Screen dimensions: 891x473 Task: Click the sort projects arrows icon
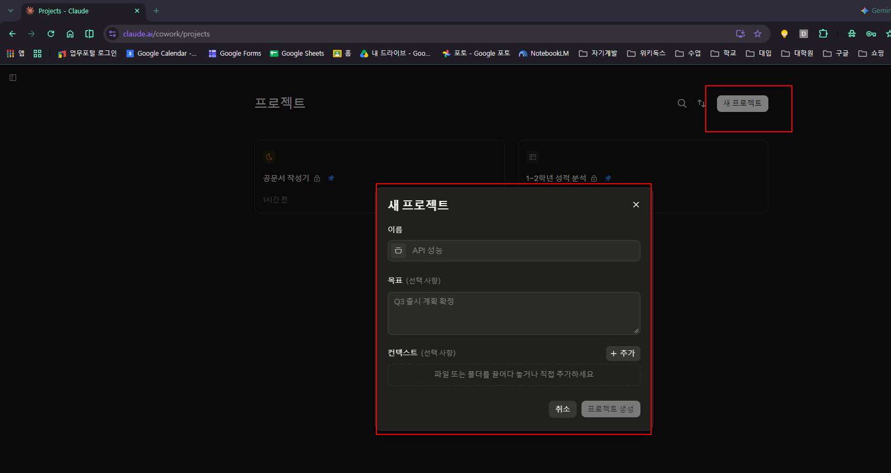click(701, 103)
